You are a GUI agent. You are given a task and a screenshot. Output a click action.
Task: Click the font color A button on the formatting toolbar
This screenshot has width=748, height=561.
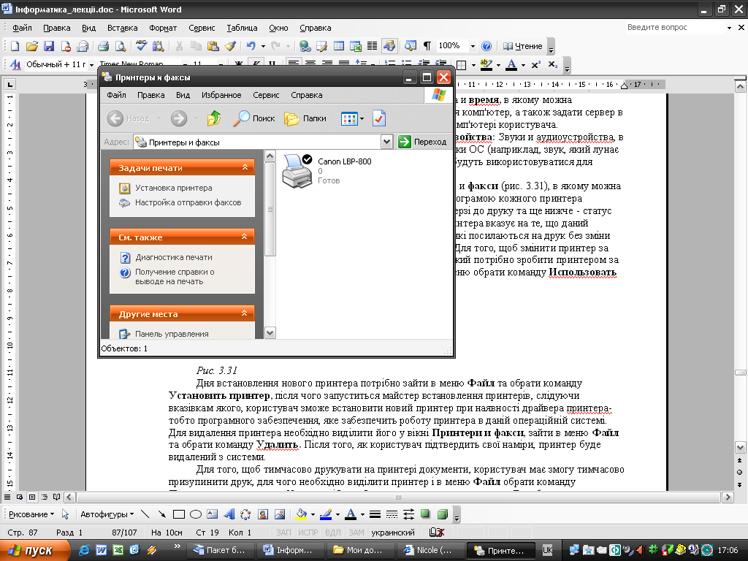click(x=511, y=64)
